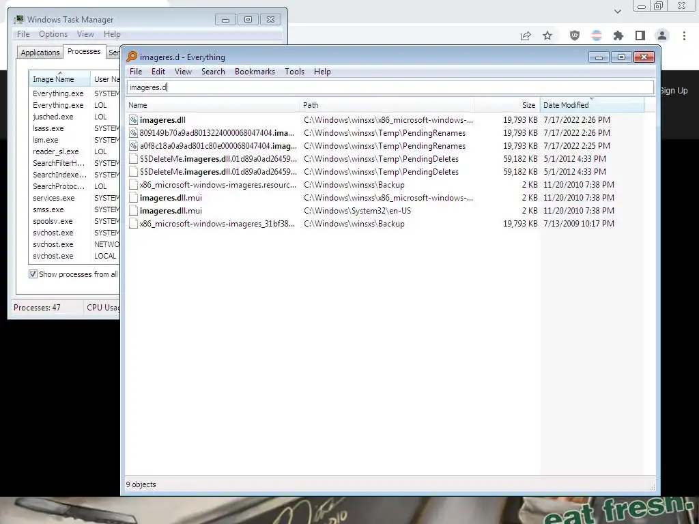Open the browser three-dot menu
699x524 pixels.
tap(684, 35)
